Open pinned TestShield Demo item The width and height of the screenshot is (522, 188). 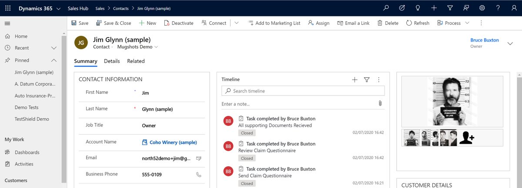[32, 119]
